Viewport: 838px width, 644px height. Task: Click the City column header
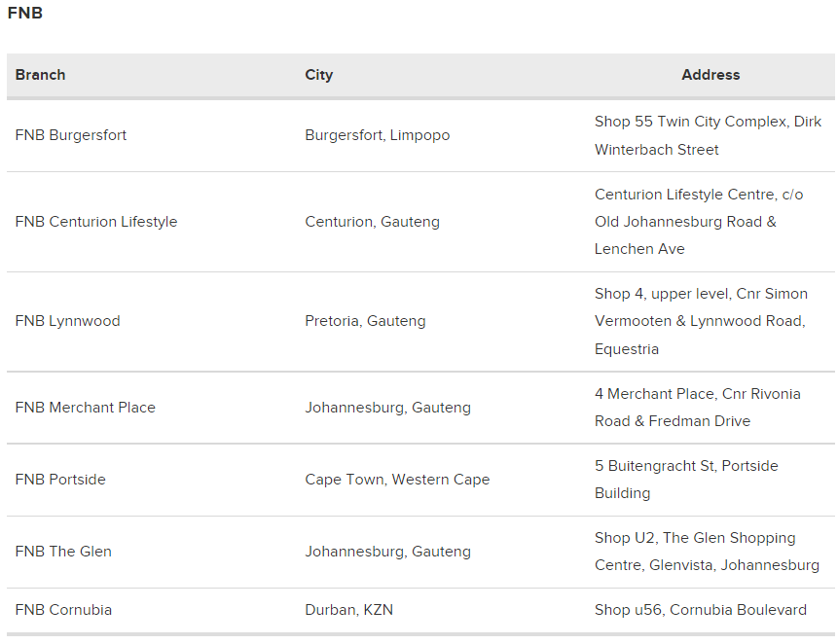tap(318, 75)
